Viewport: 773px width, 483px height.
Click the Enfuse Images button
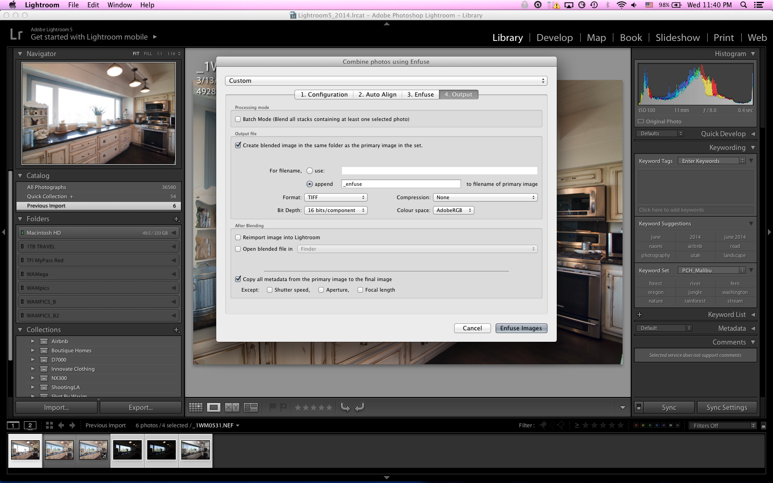tap(521, 328)
